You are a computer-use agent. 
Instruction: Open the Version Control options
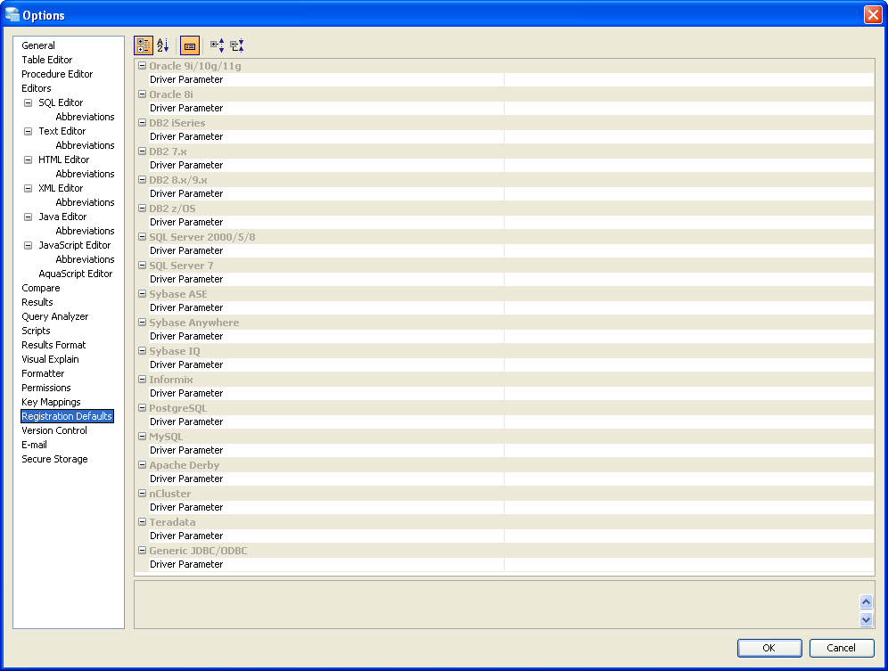point(54,430)
